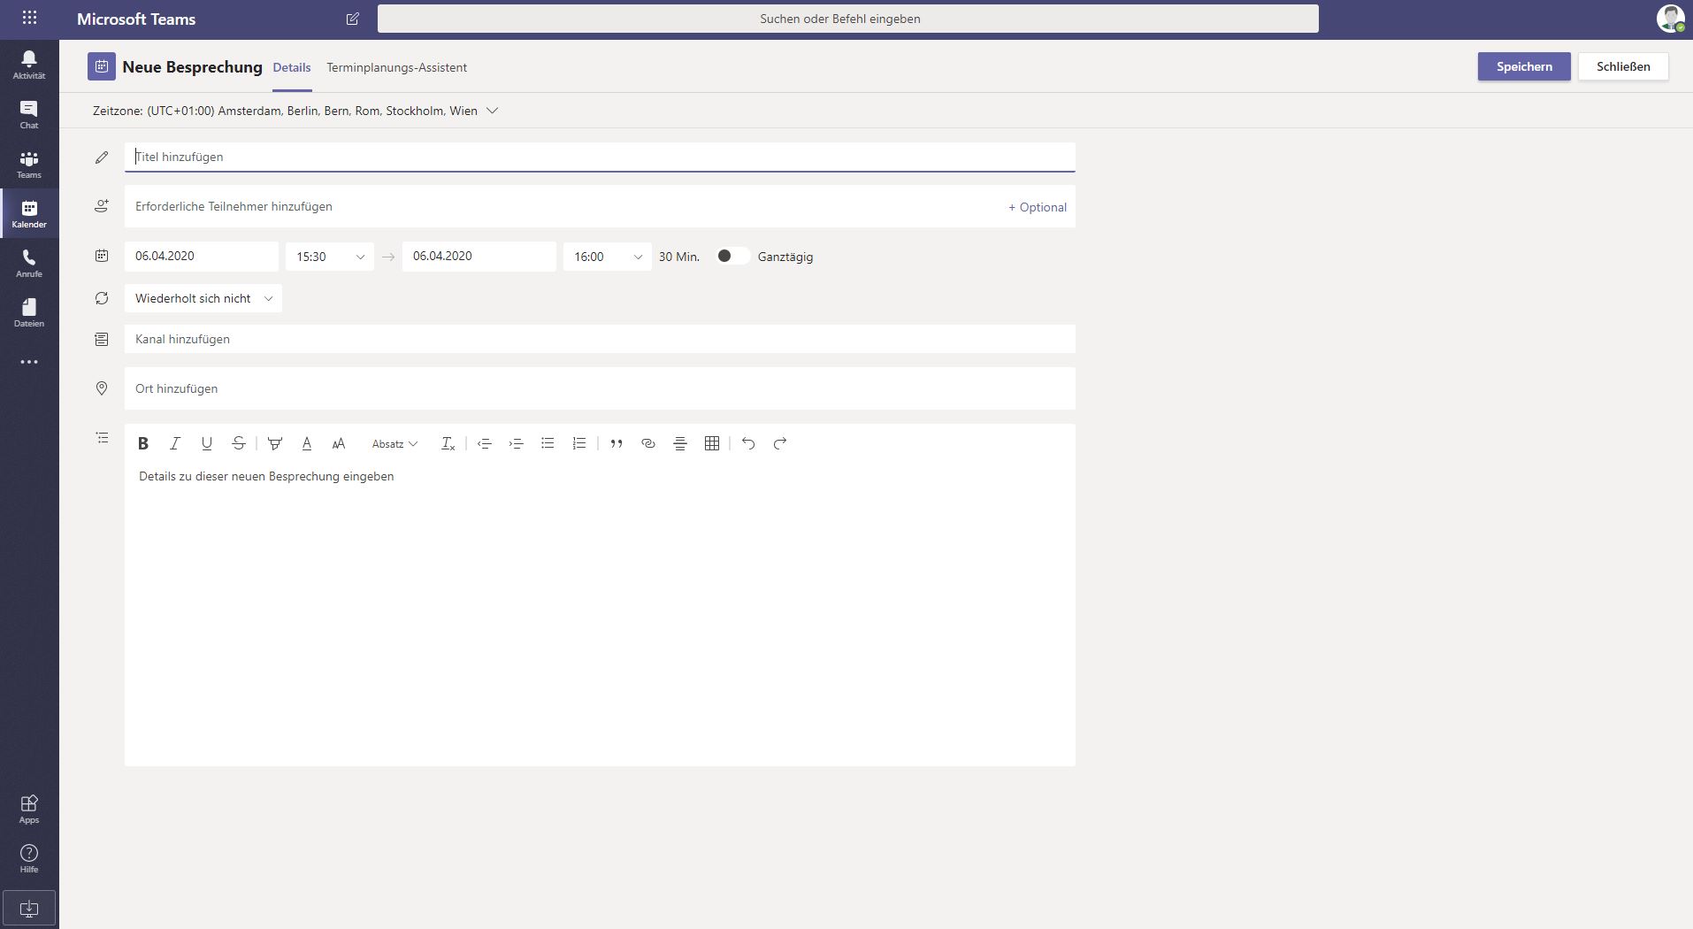Viewport: 1693px width, 929px height.
Task: Decrease paragraph indent
Action: click(484, 443)
